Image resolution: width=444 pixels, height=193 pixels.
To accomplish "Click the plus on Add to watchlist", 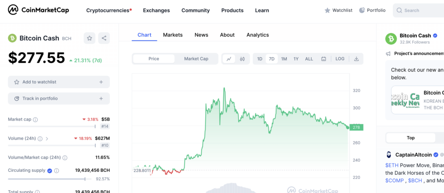I will 101,82.
